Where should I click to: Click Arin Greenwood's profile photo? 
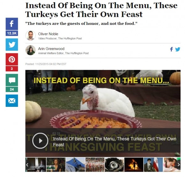click(x=31, y=50)
